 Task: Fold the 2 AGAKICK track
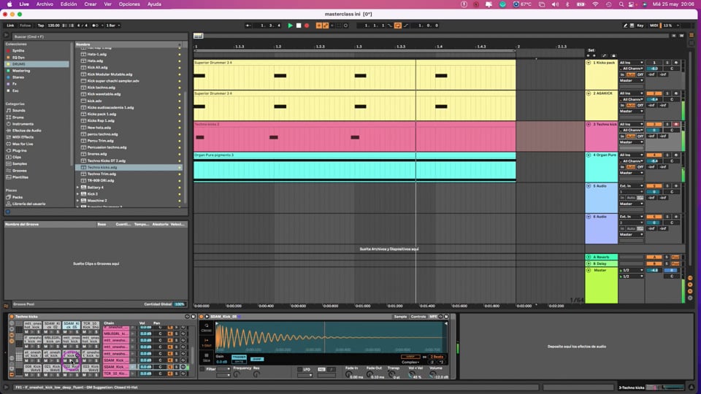(589, 93)
